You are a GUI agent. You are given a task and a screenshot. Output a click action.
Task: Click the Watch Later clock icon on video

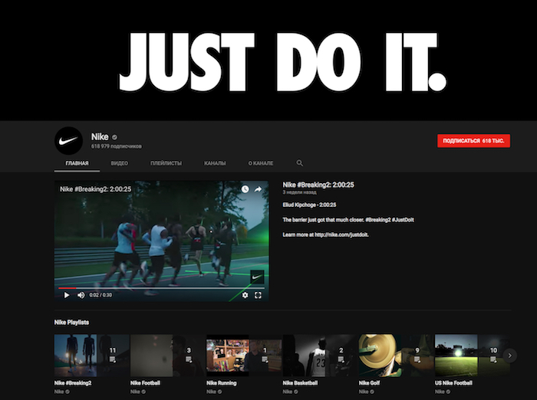coord(245,189)
